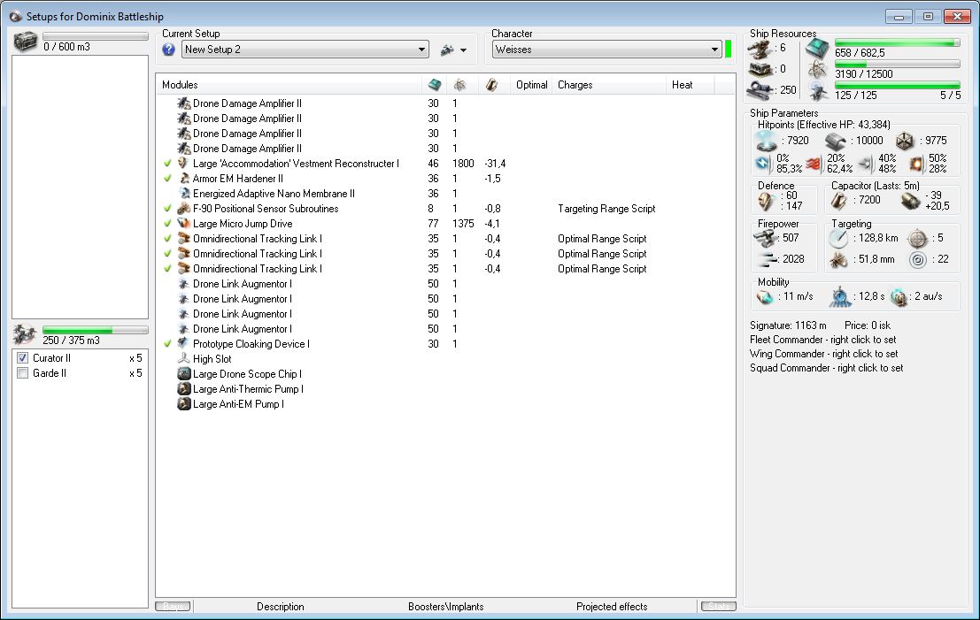This screenshot has width=980, height=620.
Task: Click the warp speed icon 2 au/s
Action: 899,297
